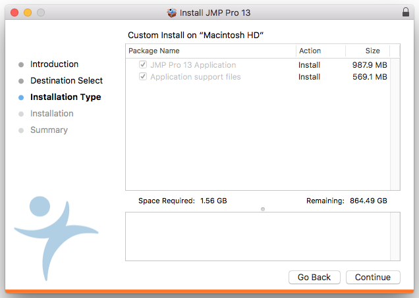
Task: Open the Action cell for Application support files
Action: [310, 77]
